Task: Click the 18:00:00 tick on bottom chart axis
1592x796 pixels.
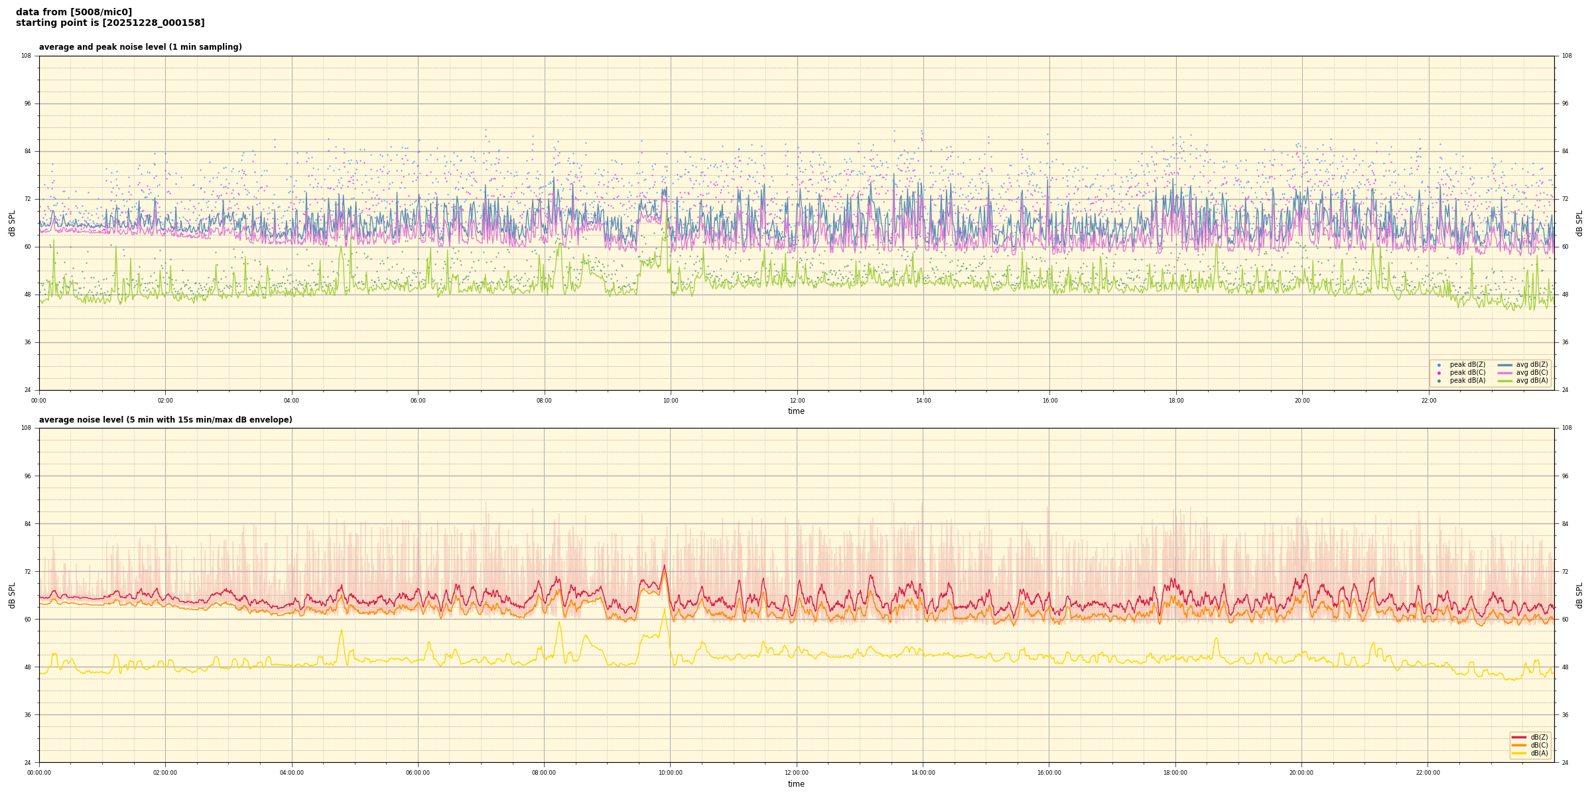Action: pyautogui.click(x=1175, y=773)
